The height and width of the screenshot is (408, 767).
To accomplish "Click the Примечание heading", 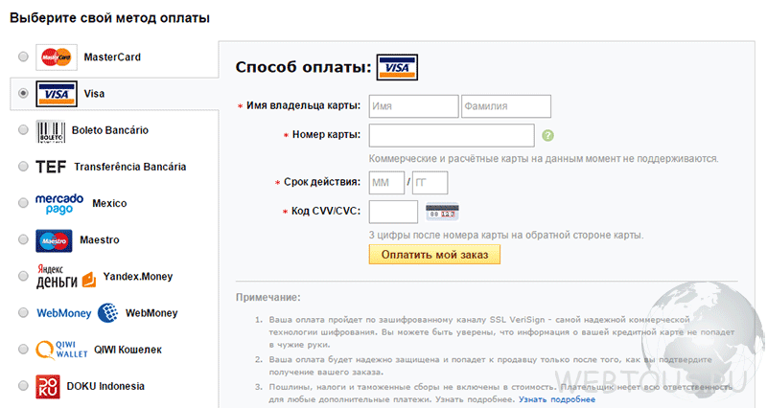I will (268, 297).
